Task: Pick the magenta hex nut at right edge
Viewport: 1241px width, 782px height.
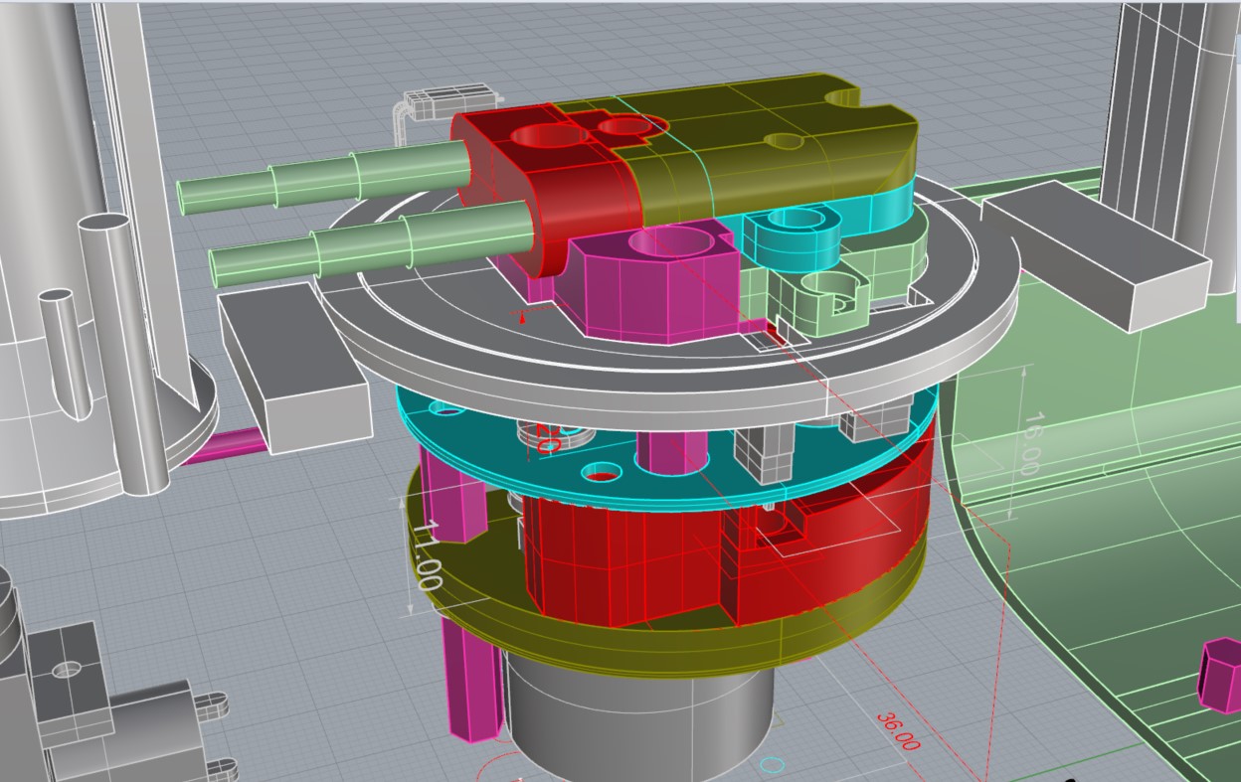Action: tap(1220, 674)
